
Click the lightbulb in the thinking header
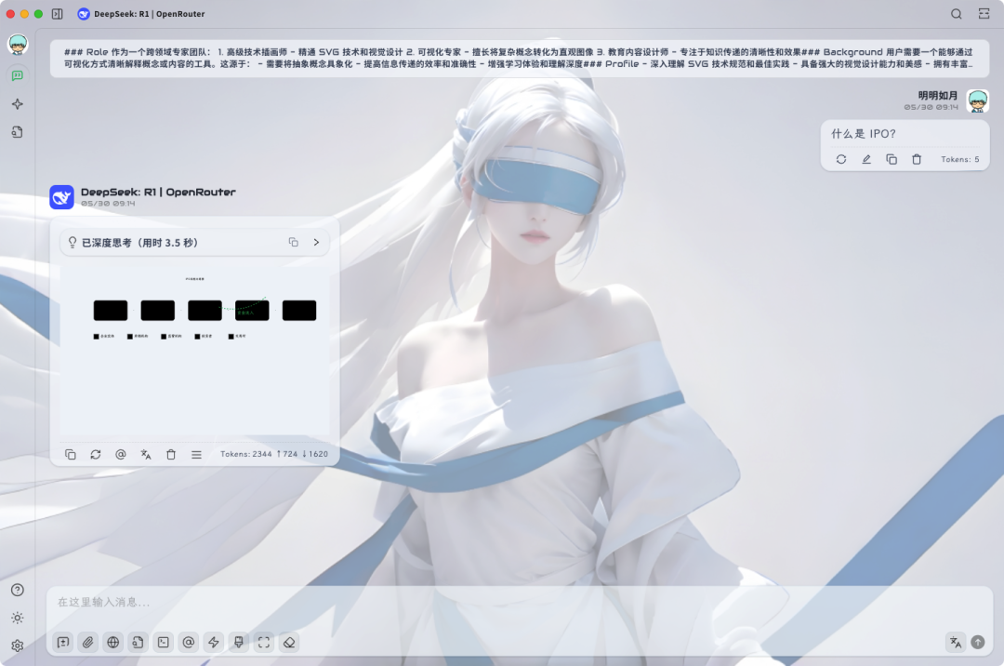tap(73, 242)
